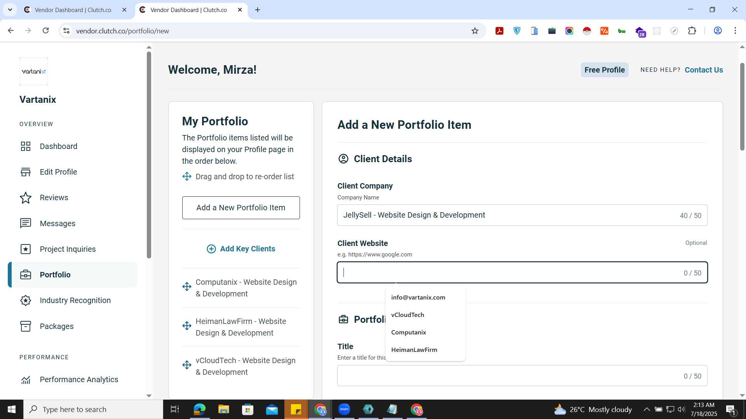Open the tab search dropdown arrow
Image resolution: width=746 pixels, height=419 pixels.
tap(10, 10)
